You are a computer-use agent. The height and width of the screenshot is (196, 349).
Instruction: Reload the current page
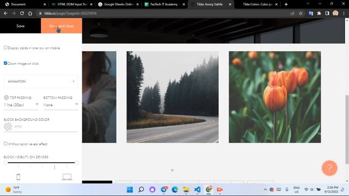click(x=22, y=13)
